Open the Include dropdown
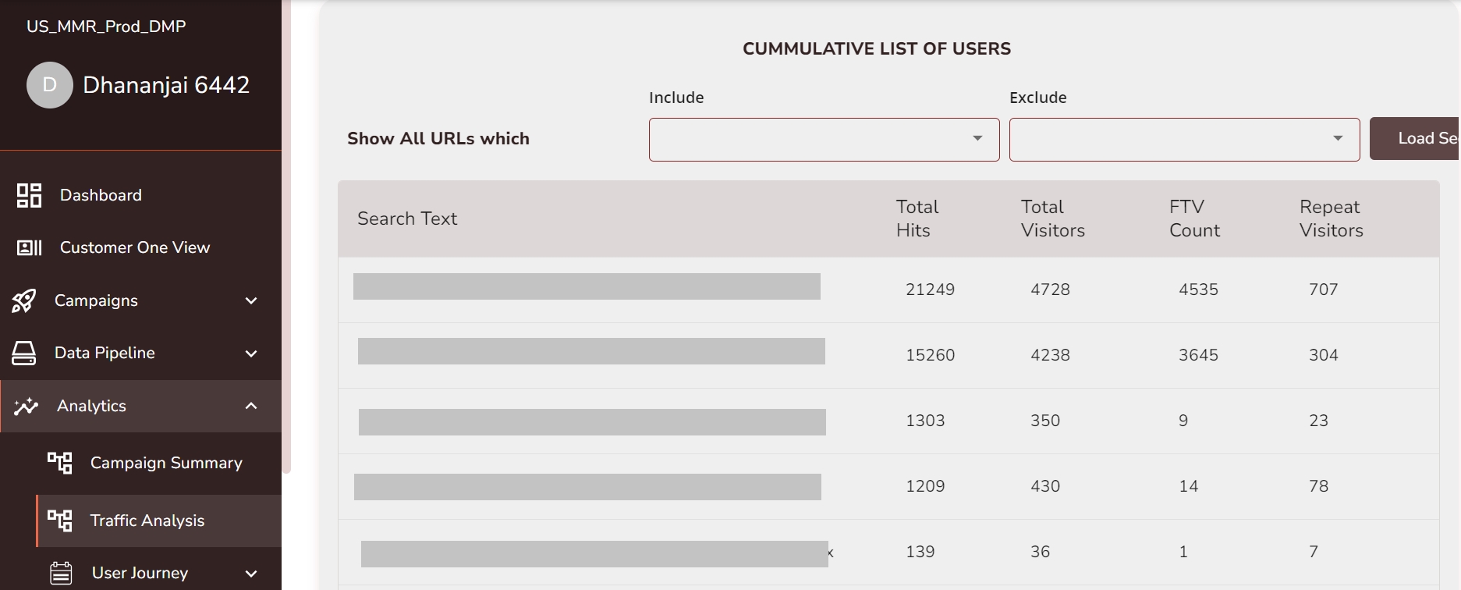Viewport: 1461px width, 590px height. click(824, 140)
